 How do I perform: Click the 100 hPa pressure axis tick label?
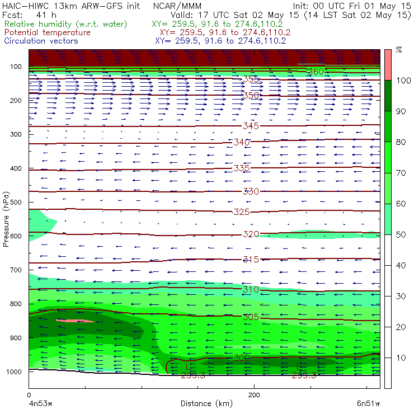click(x=16, y=67)
